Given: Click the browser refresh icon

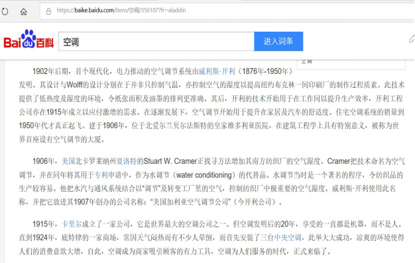Looking at the screenshot, I should click(5, 11).
